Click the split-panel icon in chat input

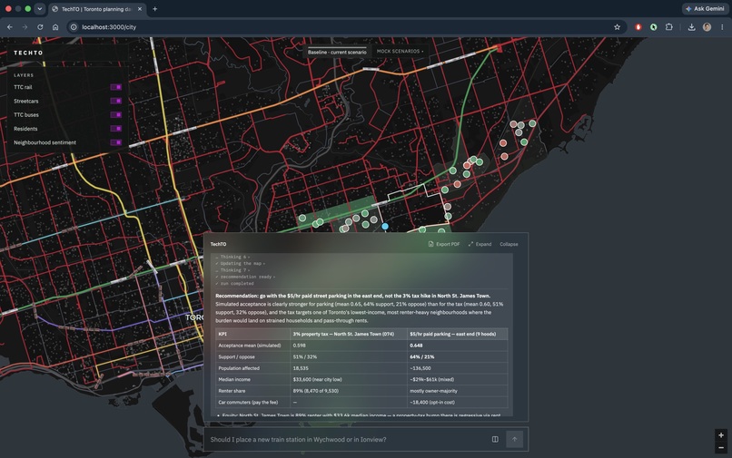(x=495, y=439)
